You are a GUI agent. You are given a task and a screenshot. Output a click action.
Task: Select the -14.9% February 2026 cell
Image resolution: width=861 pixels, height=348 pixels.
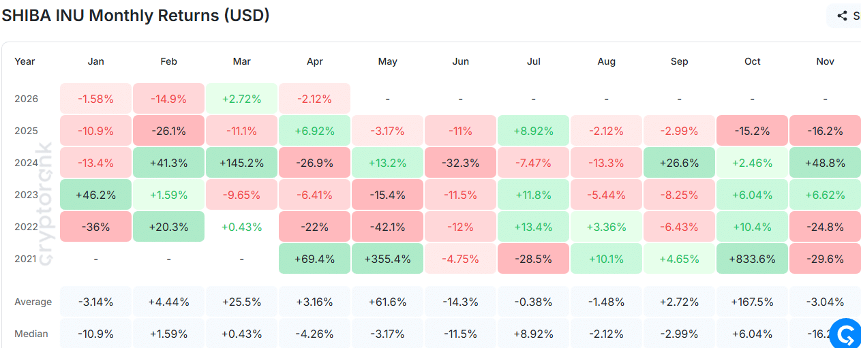tap(168, 99)
